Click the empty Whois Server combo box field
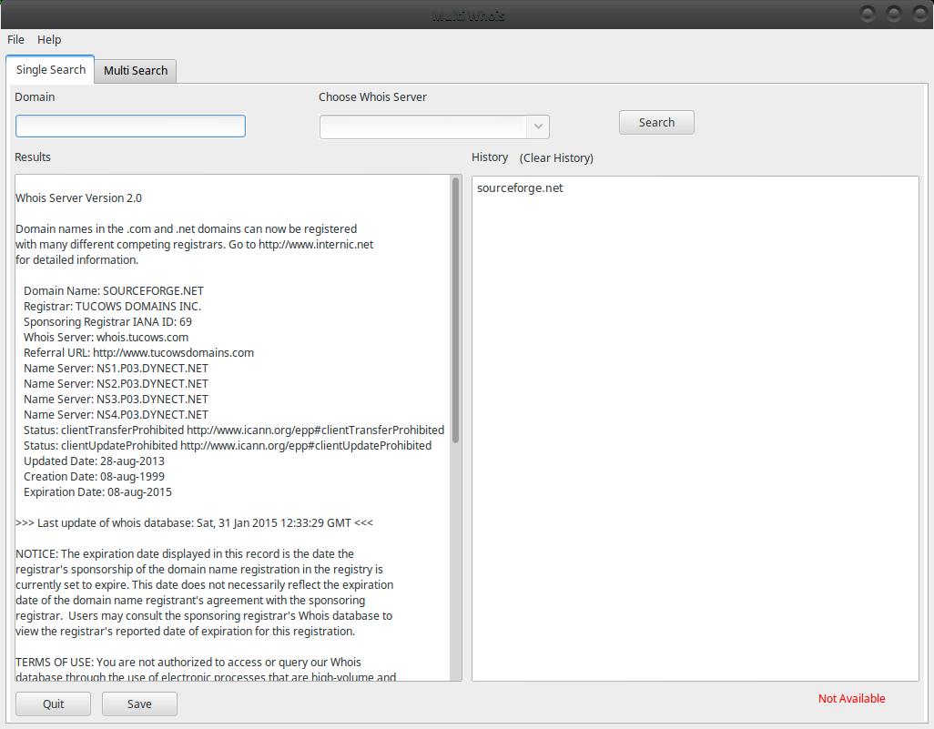 [423, 127]
